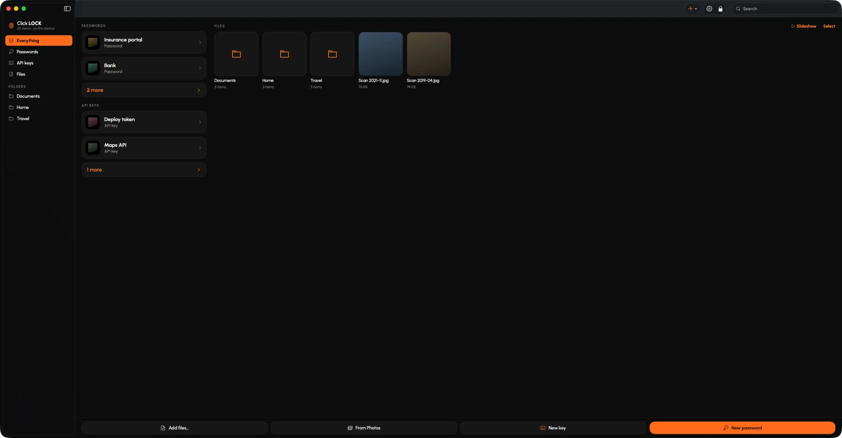Expand the 2 more passwords row
This screenshot has height=438, width=842.
tap(144, 90)
